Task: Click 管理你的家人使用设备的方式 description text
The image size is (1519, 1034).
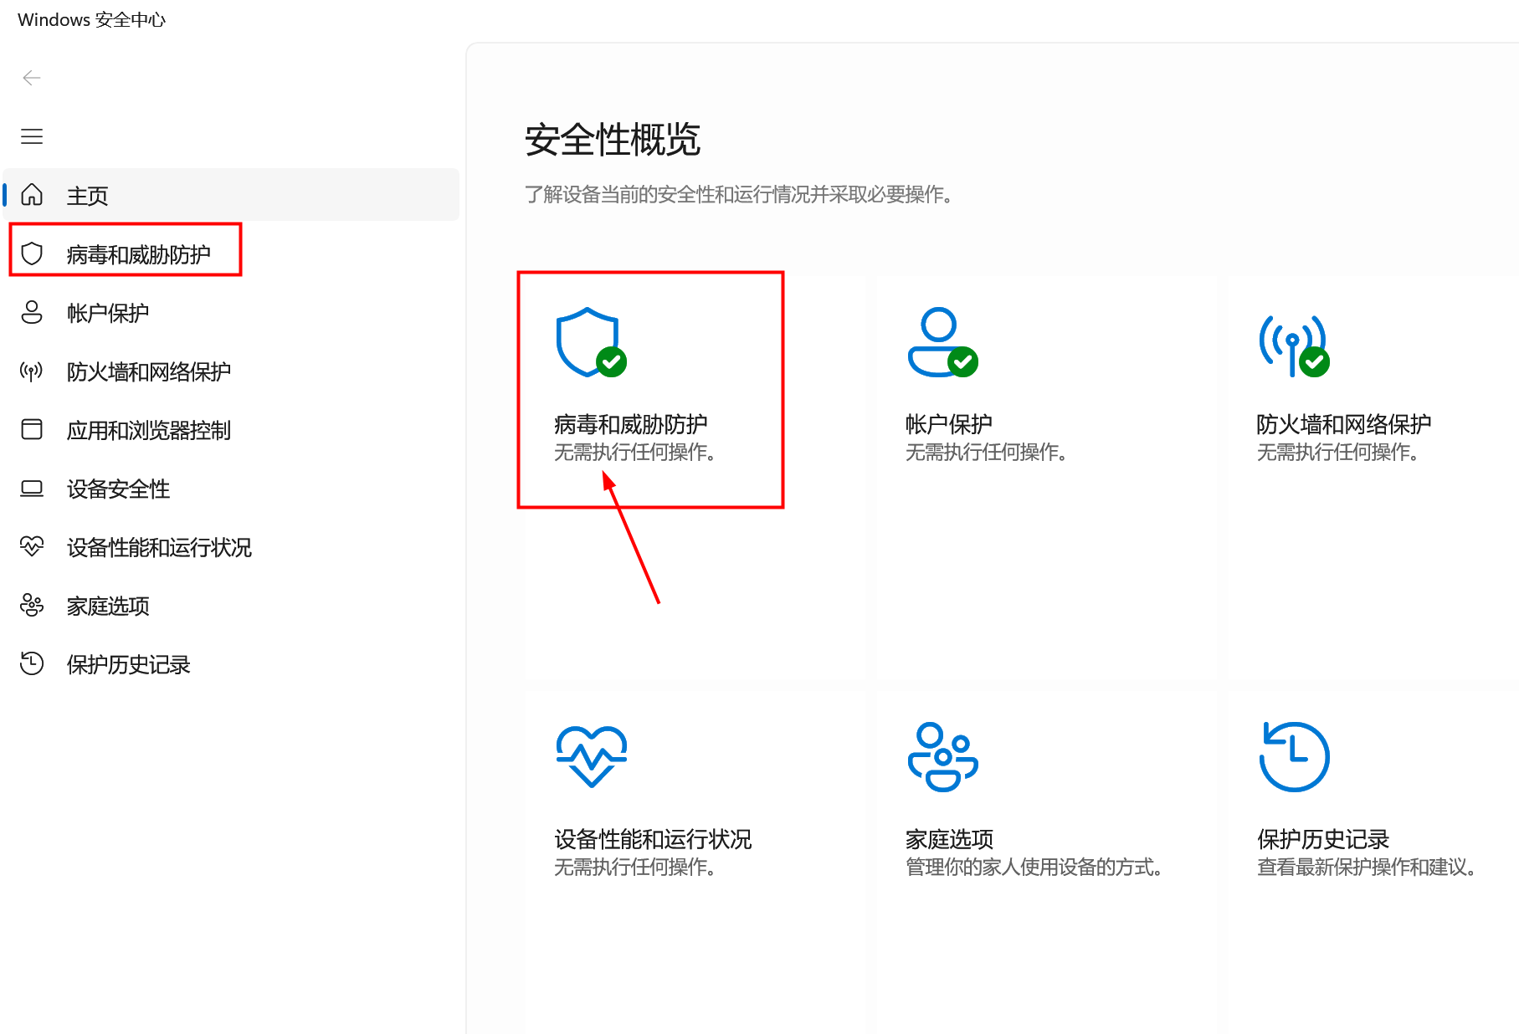Action: click(1034, 867)
